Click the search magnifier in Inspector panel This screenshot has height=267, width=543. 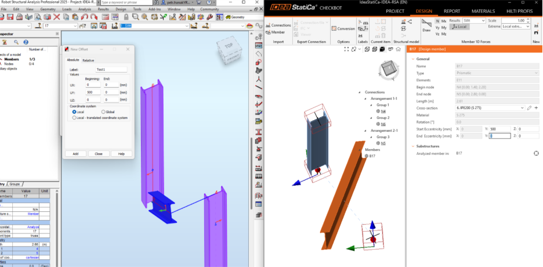pyautogui.click(x=16, y=42)
